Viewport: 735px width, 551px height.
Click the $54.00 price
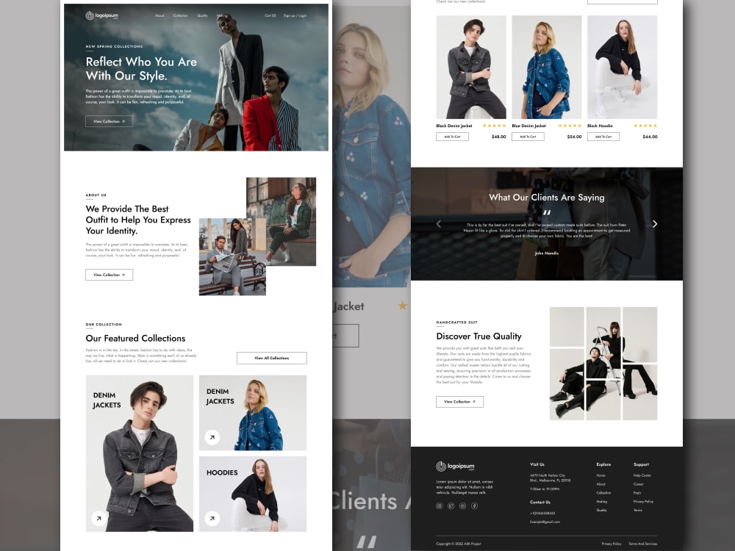(x=574, y=137)
